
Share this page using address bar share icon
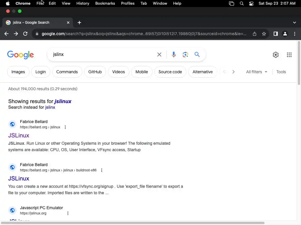[255, 34]
